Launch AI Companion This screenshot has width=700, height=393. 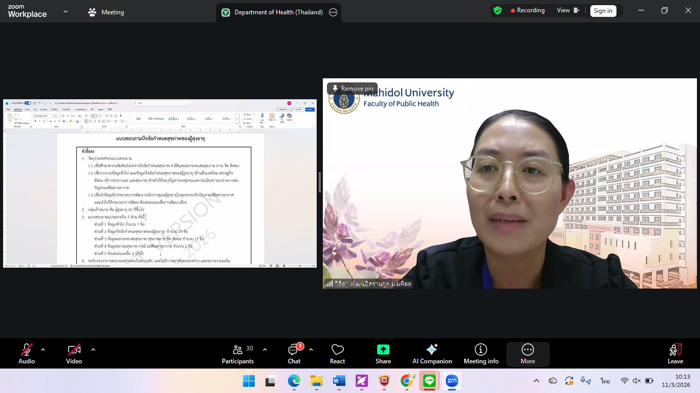pyautogui.click(x=432, y=354)
